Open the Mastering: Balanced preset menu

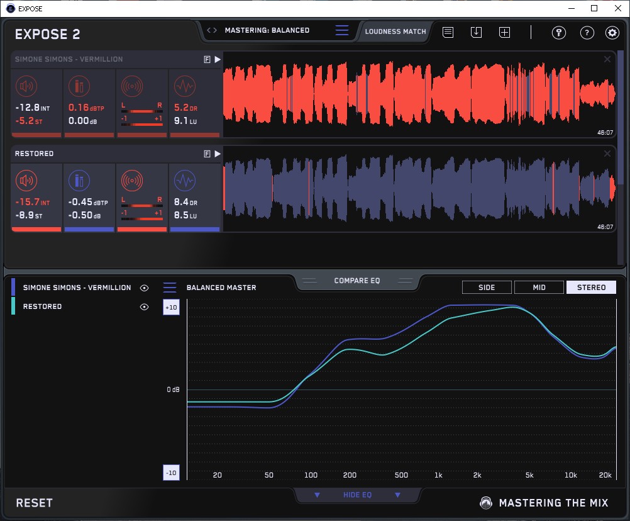click(341, 30)
